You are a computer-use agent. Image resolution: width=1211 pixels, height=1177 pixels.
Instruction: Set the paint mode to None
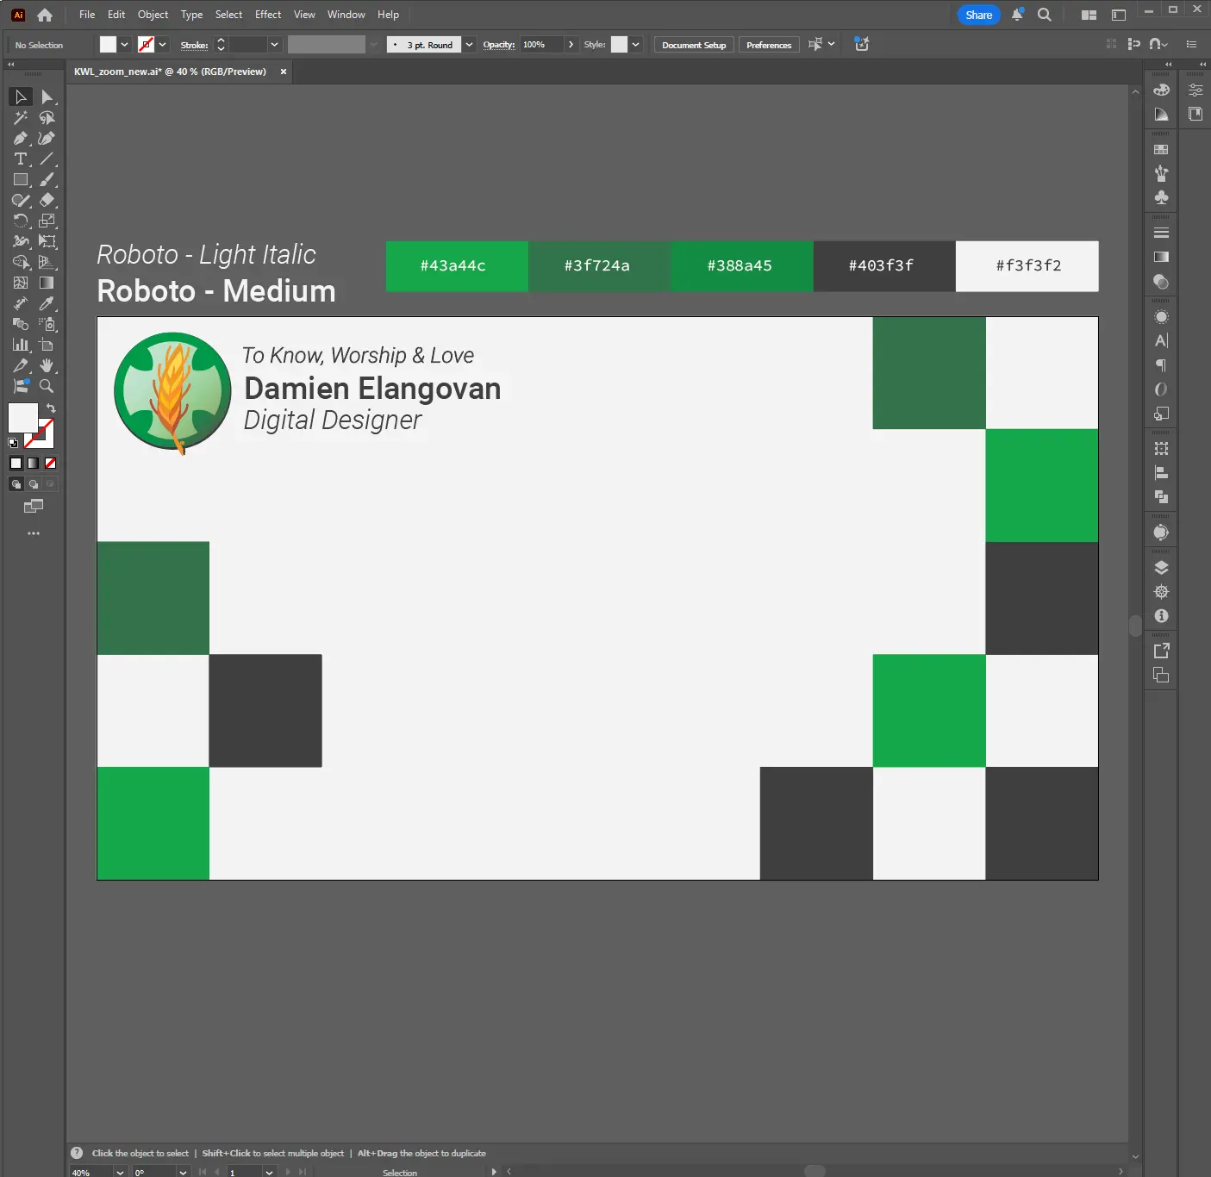50,464
